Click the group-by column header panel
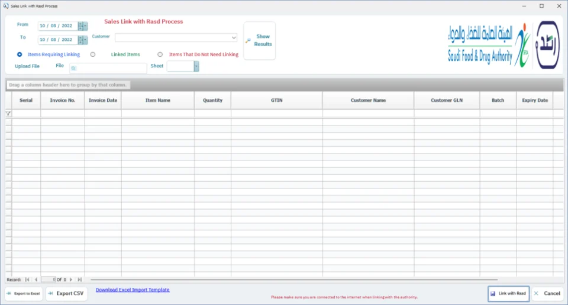 tap(285, 85)
